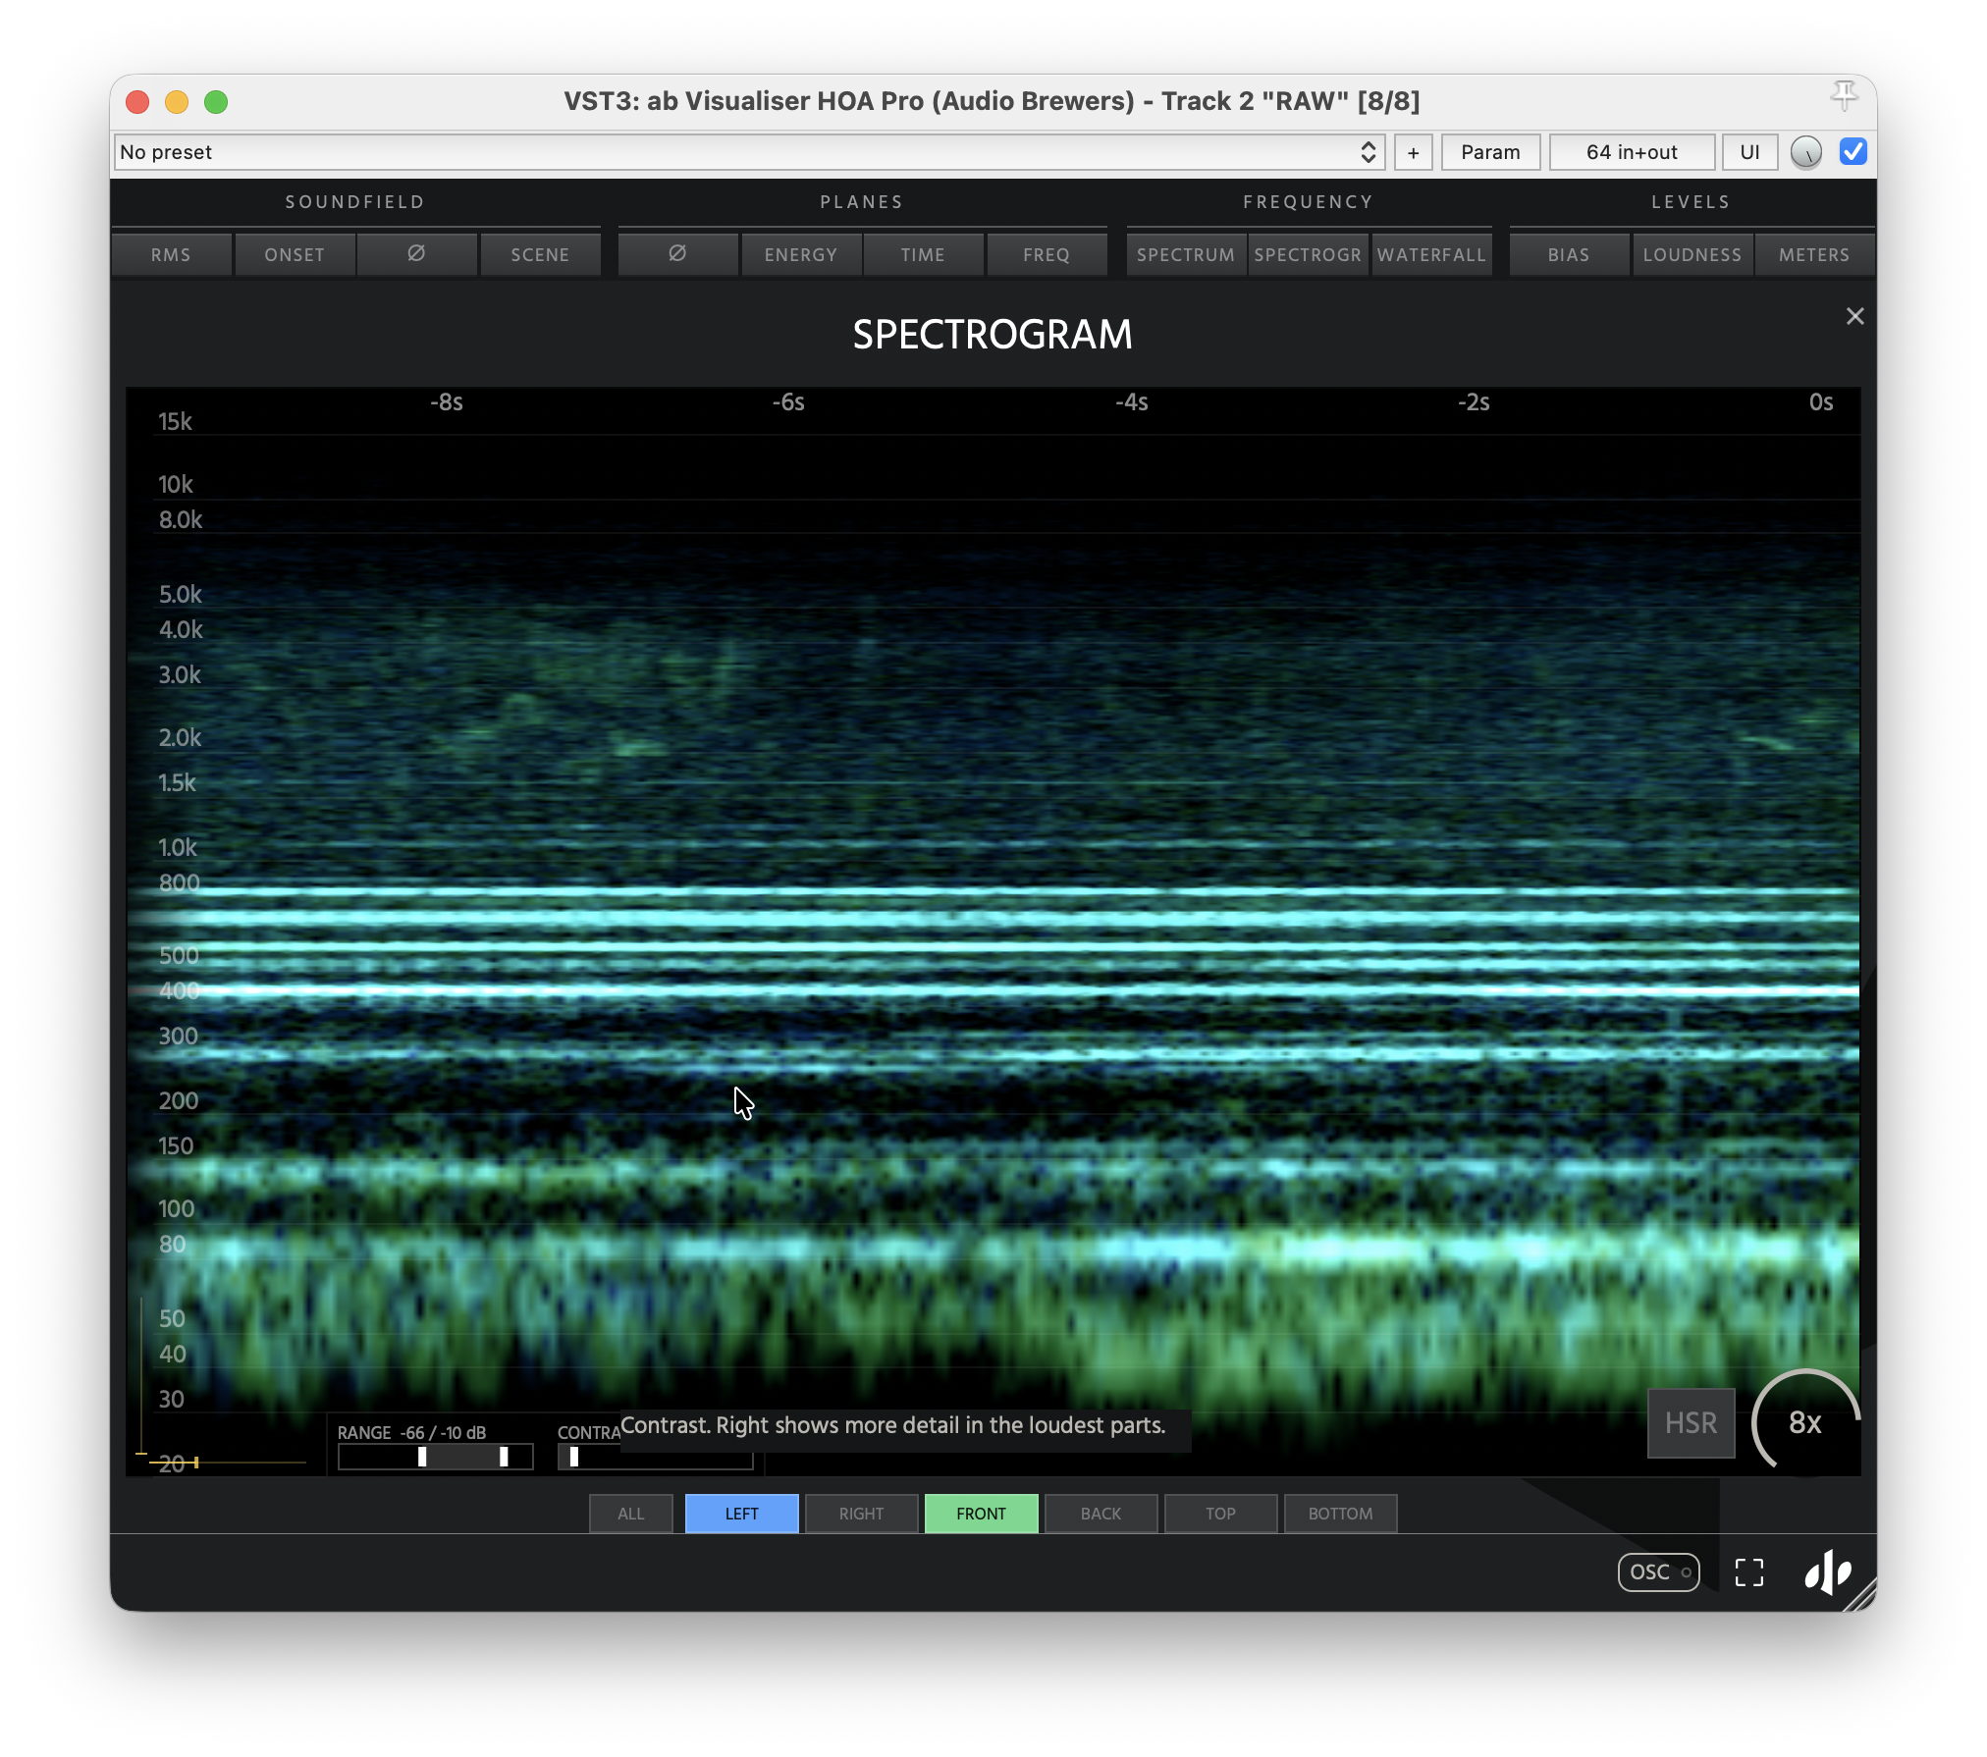Select the FREQ planes tab

click(1047, 254)
